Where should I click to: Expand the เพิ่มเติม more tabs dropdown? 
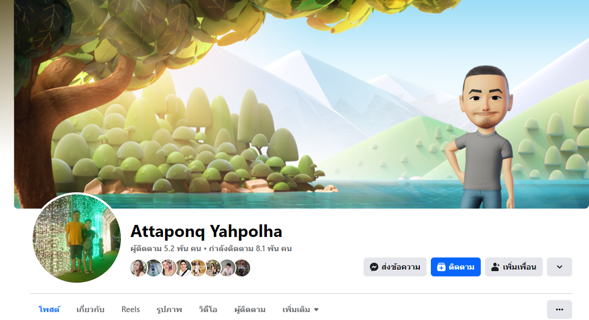pos(301,309)
